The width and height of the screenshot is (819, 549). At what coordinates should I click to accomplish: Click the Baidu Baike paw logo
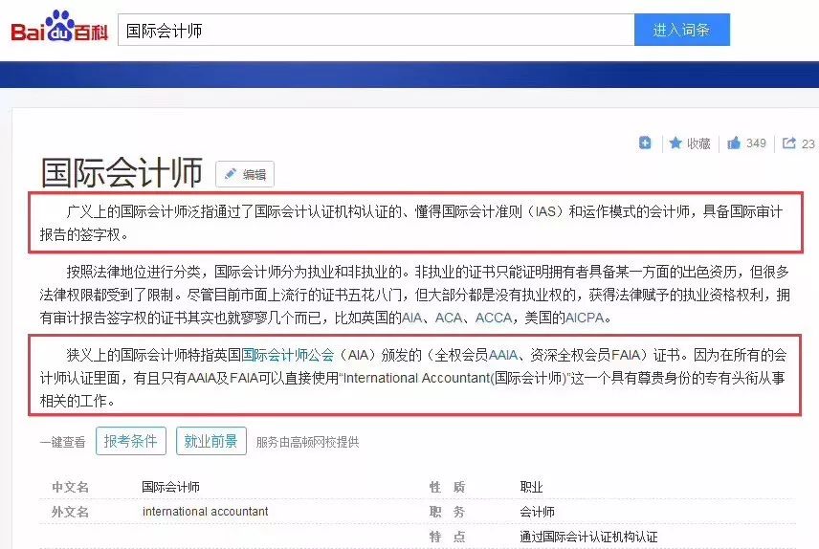(x=59, y=26)
